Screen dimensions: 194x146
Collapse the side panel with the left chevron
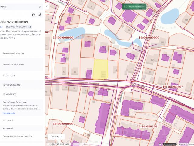47,6
